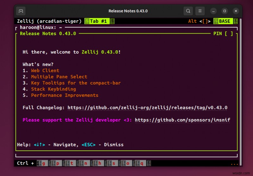Image resolution: width=253 pixels, height=176 pixels.
Task: Open the Web Client release note
Action: pos(45,71)
